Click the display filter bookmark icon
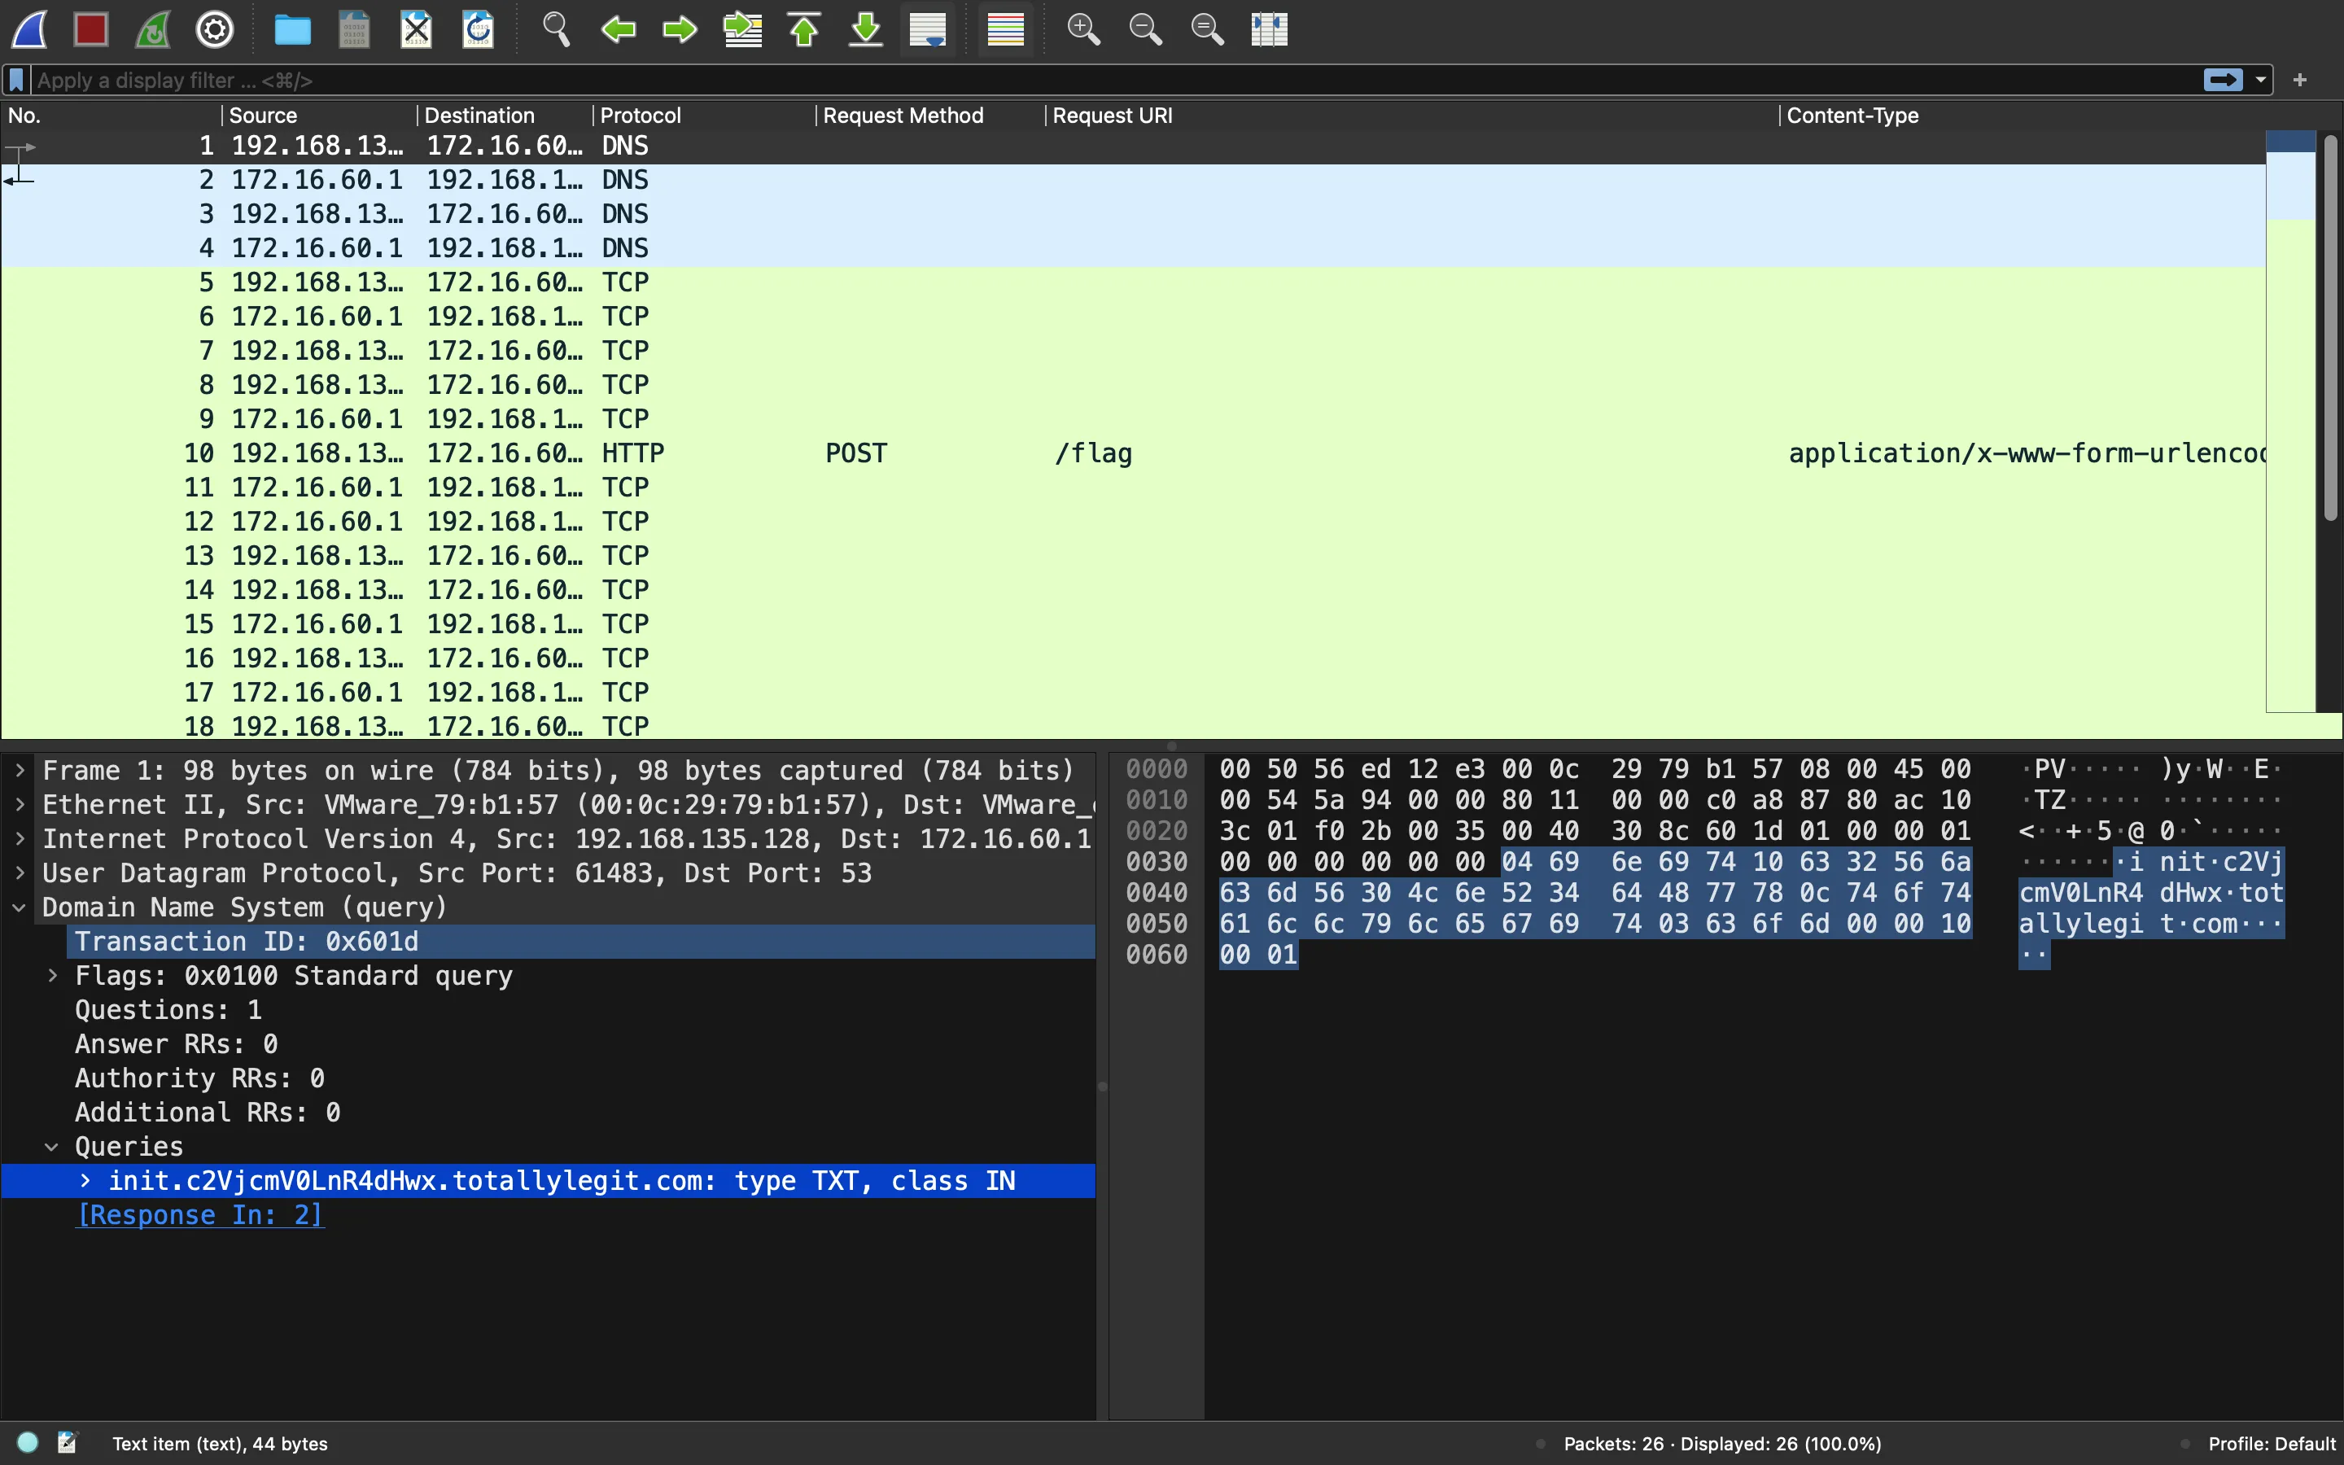 pyautogui.click(x=16, y=81)
